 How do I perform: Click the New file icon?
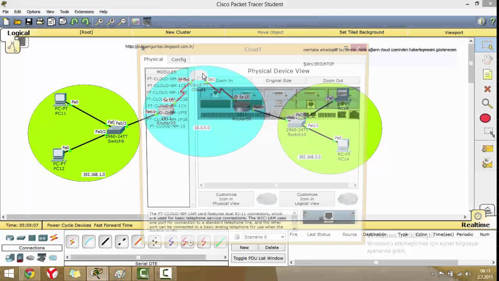pos(6,22)
